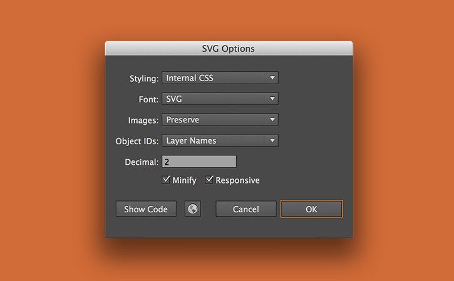Click the 'Internal CSS' value text
454x281 pixels.
click(189, 78)
